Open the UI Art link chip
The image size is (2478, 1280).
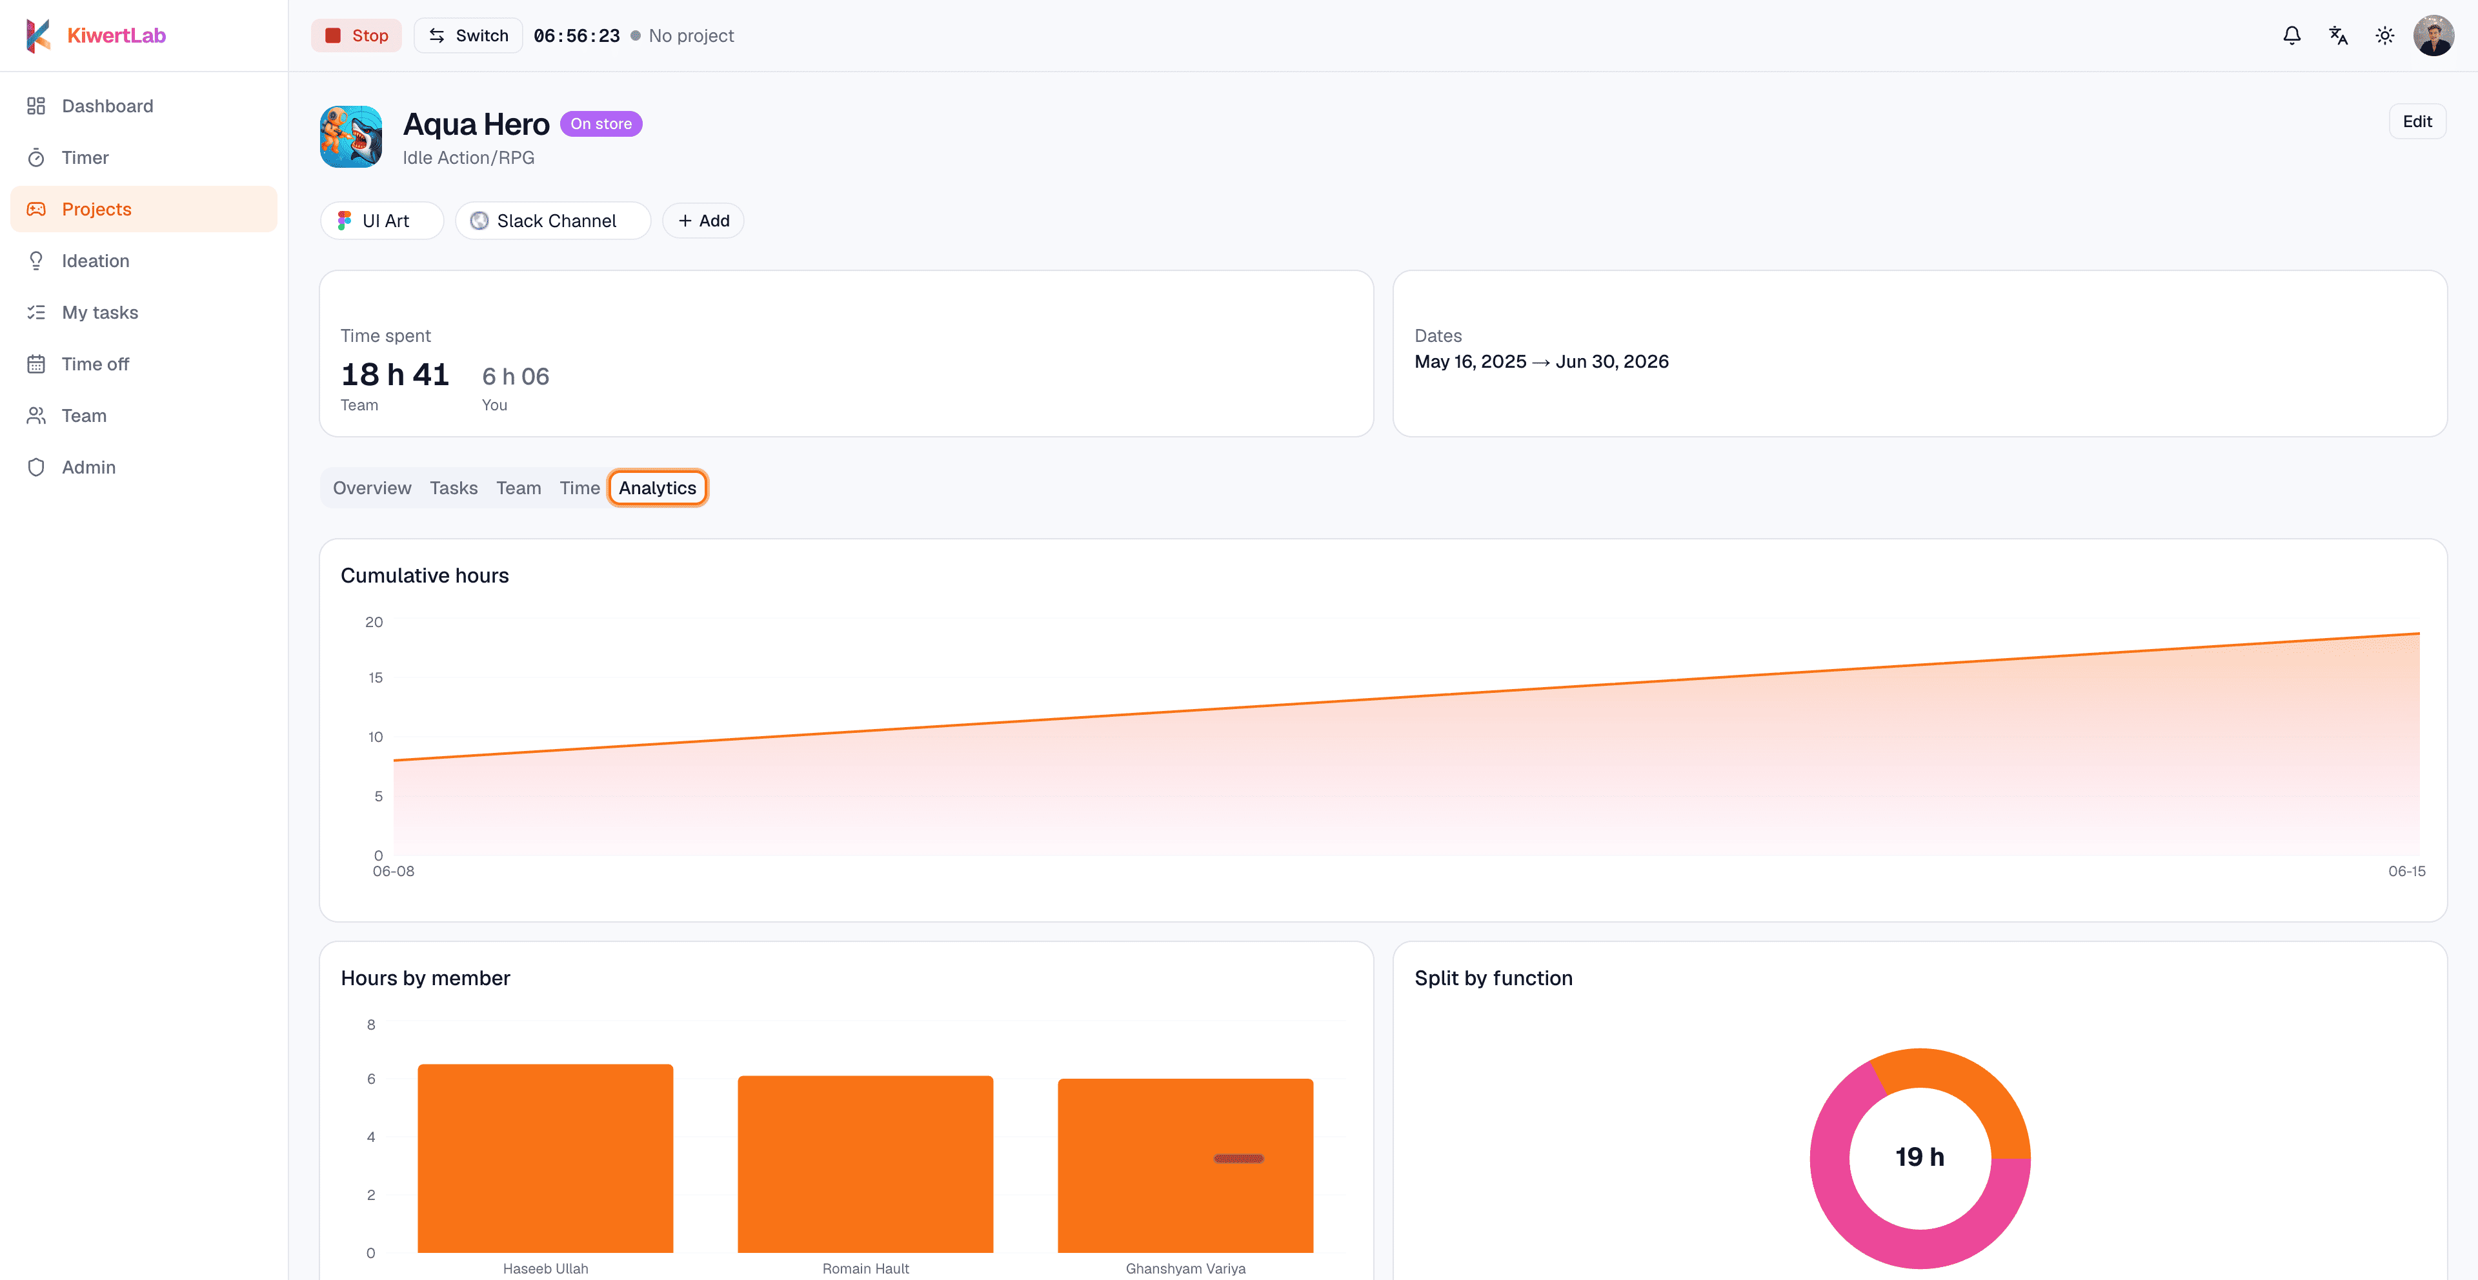coord(381,221)
